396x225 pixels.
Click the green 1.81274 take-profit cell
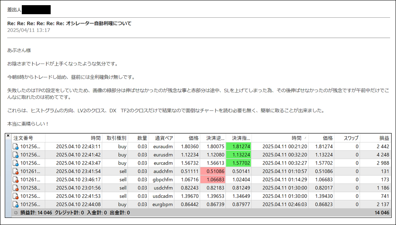click(238, 146)
